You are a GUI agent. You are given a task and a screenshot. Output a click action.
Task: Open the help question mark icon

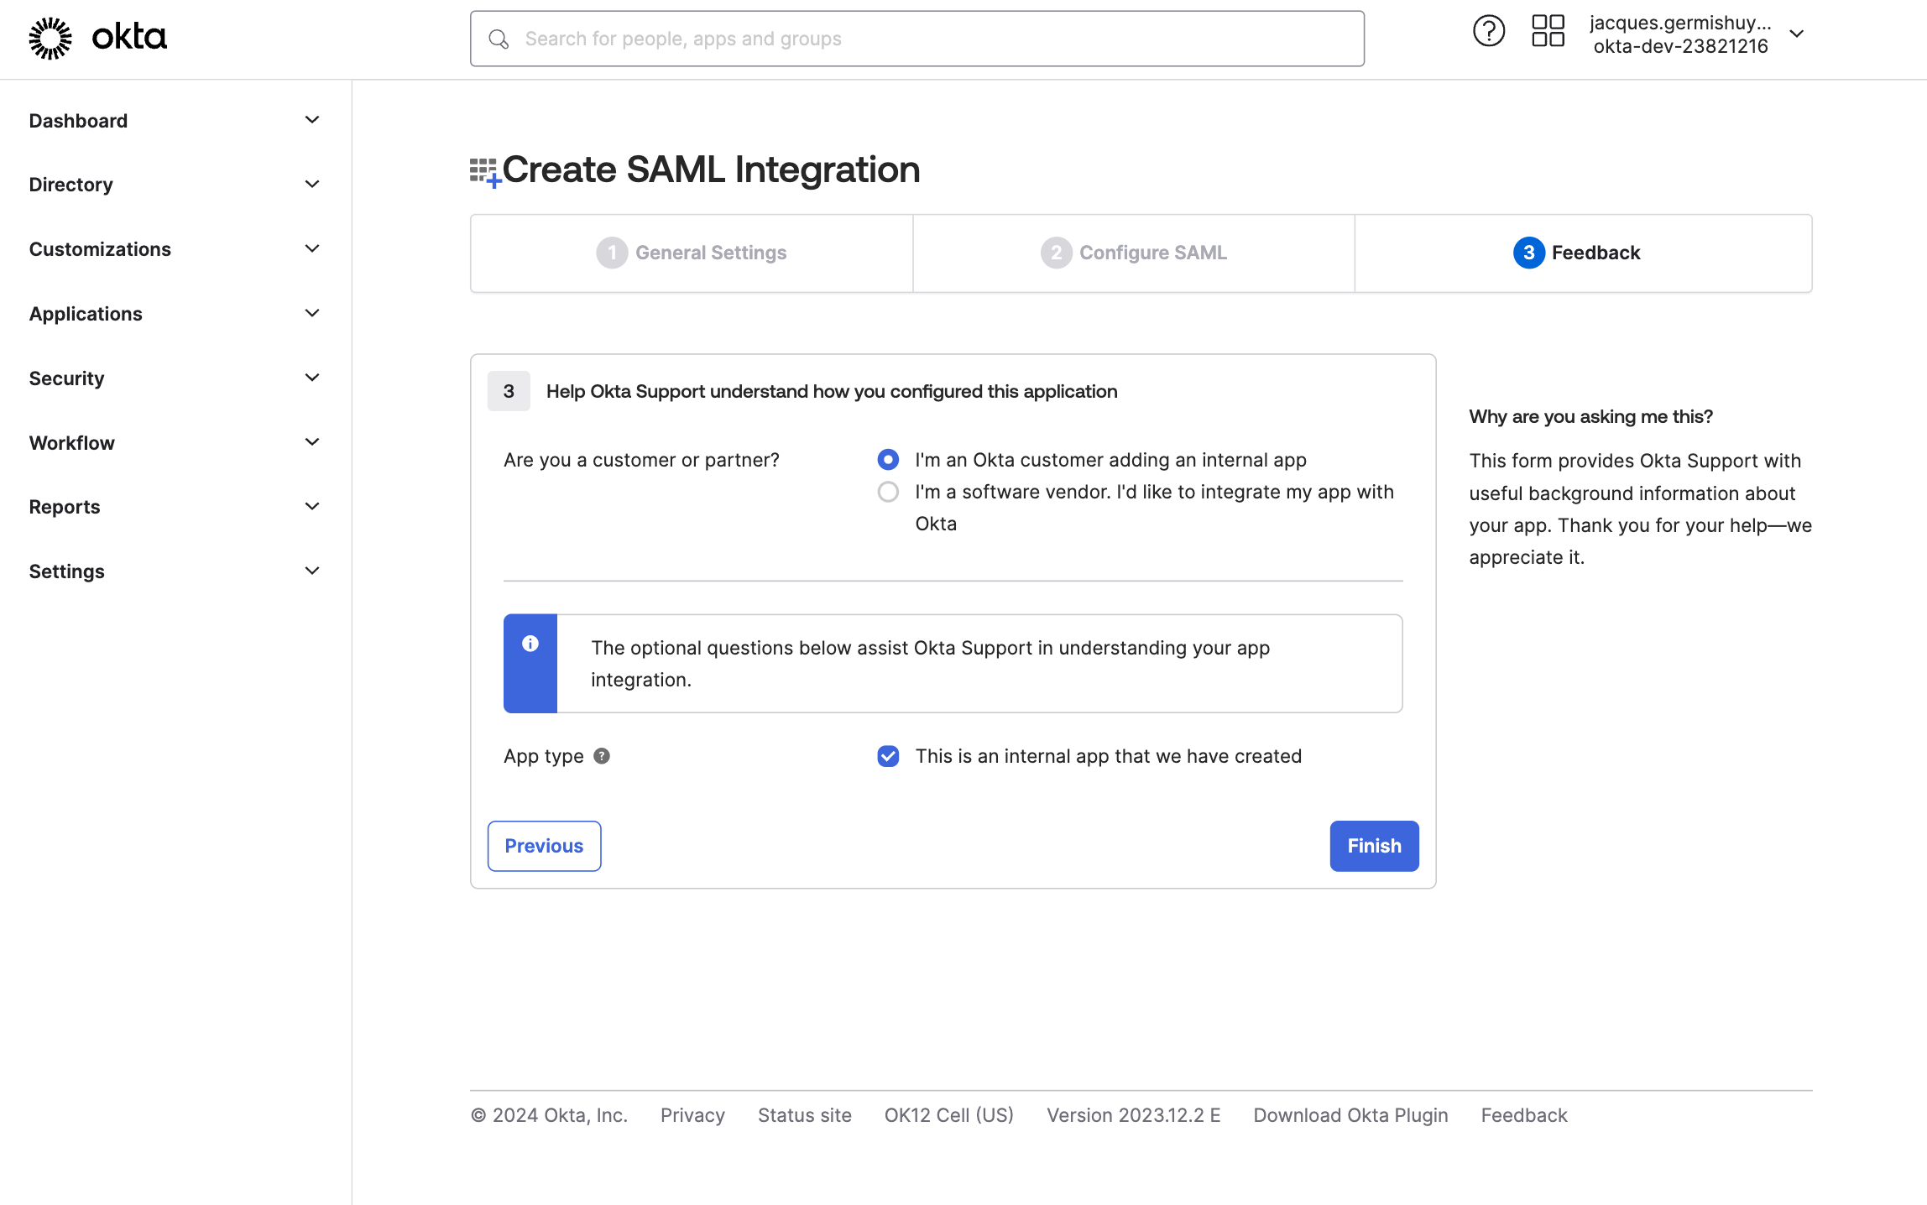click(x=1488, y=32)
